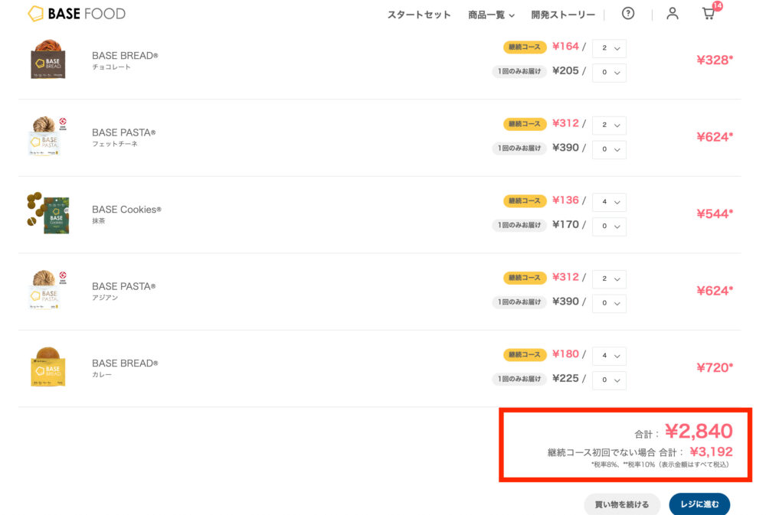The width and height of the screenshot is (766, 515).
Task: Open the help question mark icon
Action: point(628,14)
